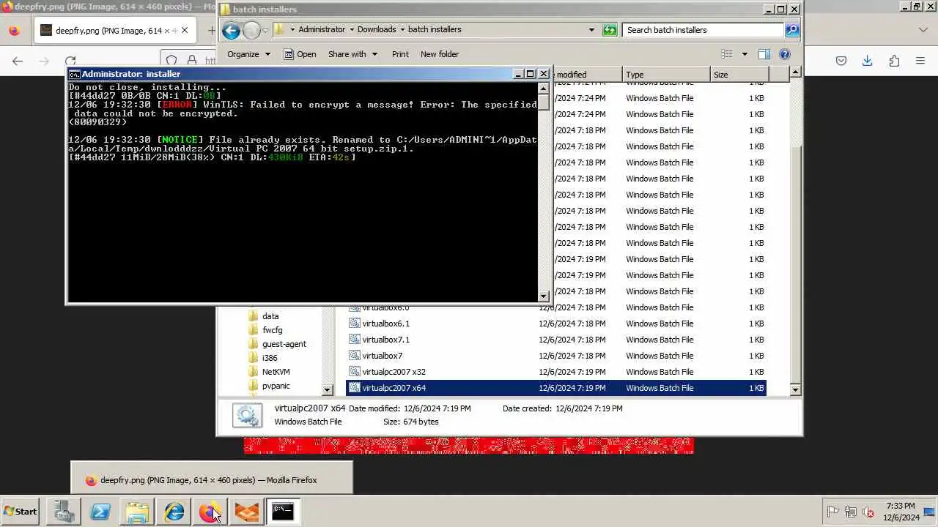
Task: Click the muted volume tray icon
Action: (868, 512)
